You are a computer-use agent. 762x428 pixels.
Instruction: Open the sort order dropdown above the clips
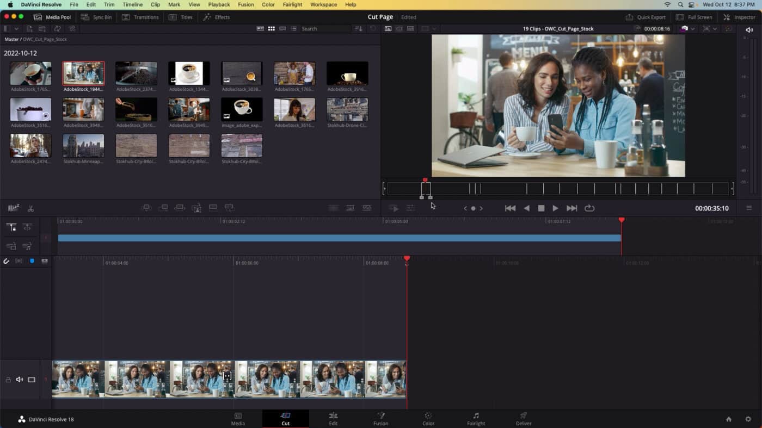(358, 28)
